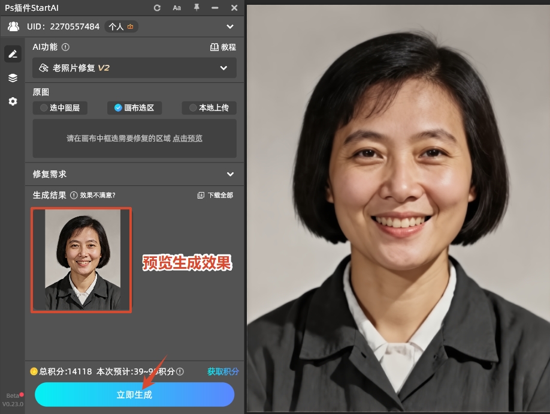Open plugin settings via the gear icon

click(13, 101)
